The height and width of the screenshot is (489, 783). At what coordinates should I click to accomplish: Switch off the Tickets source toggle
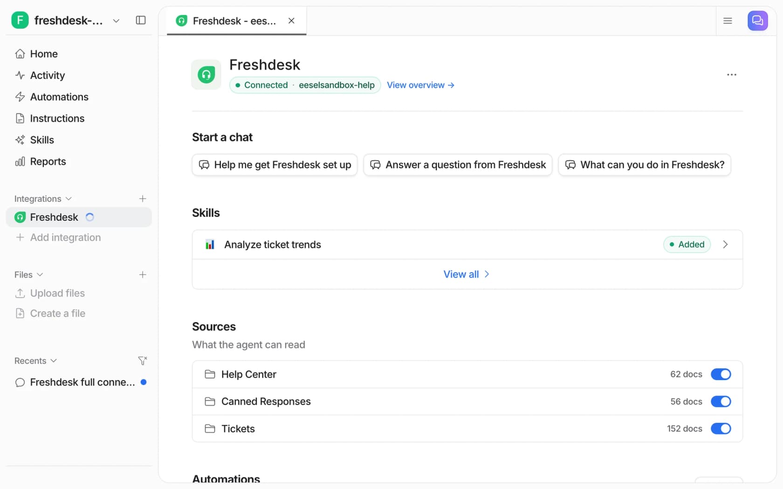pyautogui.click(x=721, y=428)
